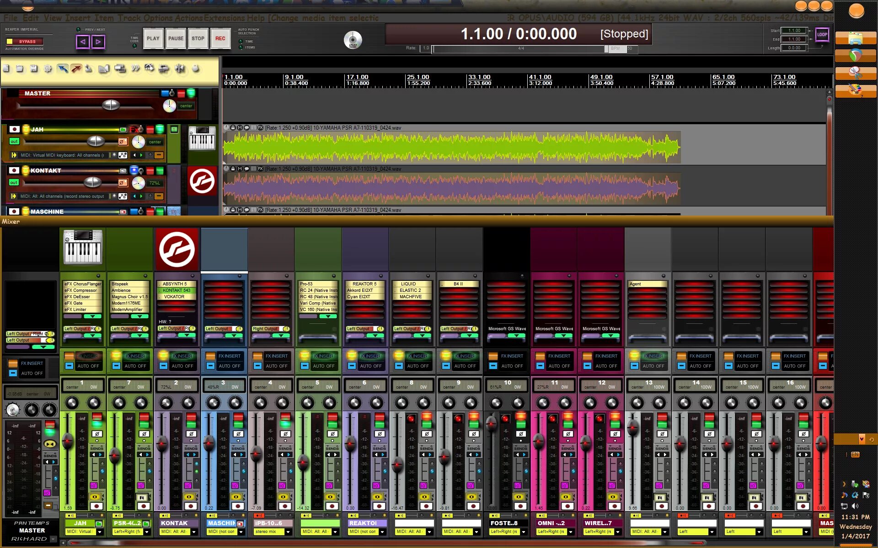The height and width of the screenshot is (548, 878).
Task: Click the New Project icon in toolbar
Action: click(6, 68)
